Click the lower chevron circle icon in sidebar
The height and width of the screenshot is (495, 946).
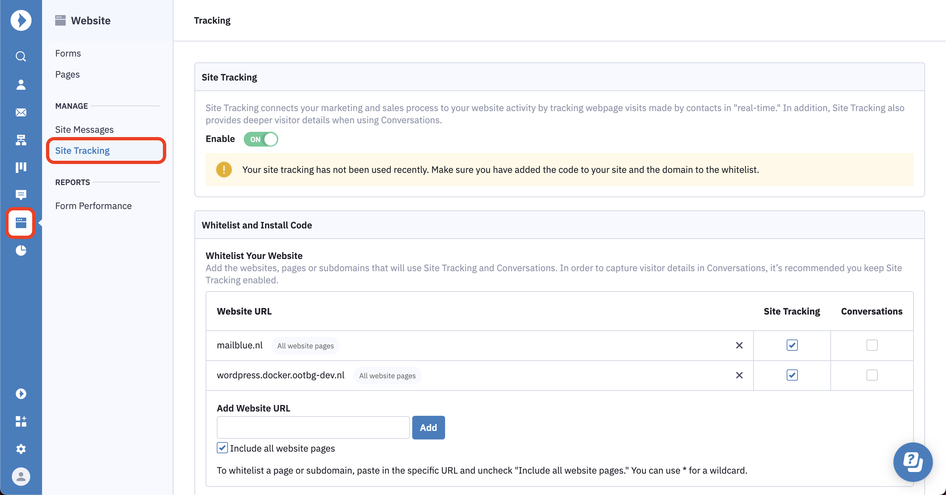click(x=21, y=393)
